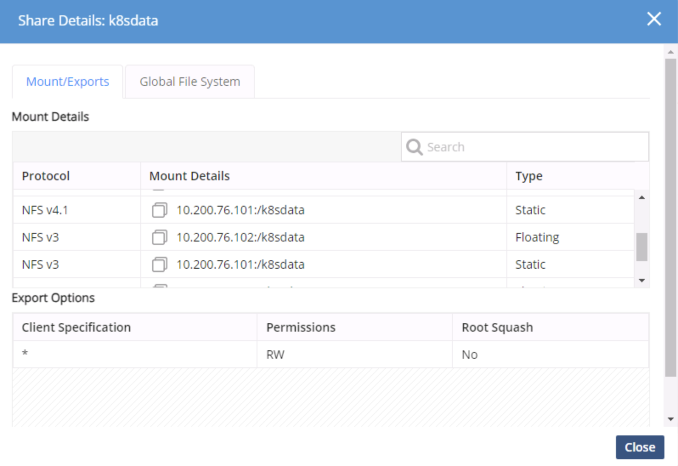Click the No root squash cell
The height and width of the screenshot is (466, 678).
[x=551, y=355]
